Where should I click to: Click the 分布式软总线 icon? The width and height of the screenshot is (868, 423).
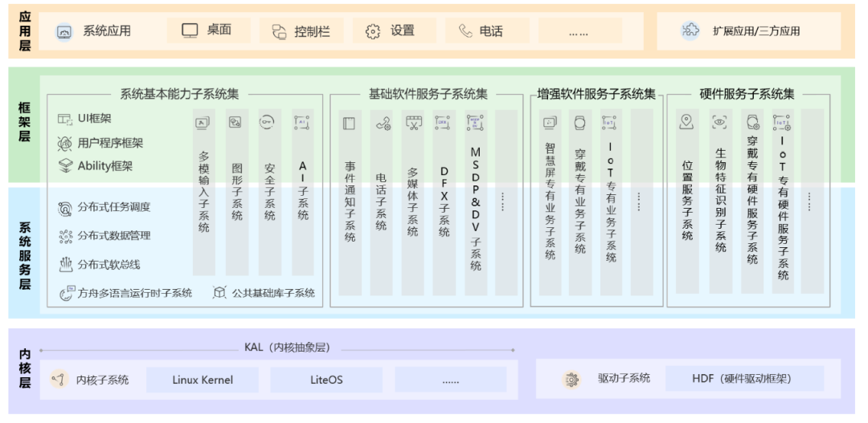pyautogui.click(x=65, y=264)
